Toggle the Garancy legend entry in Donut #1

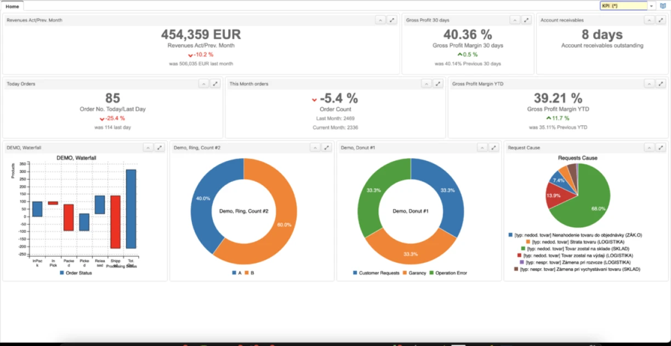[419, 272]
